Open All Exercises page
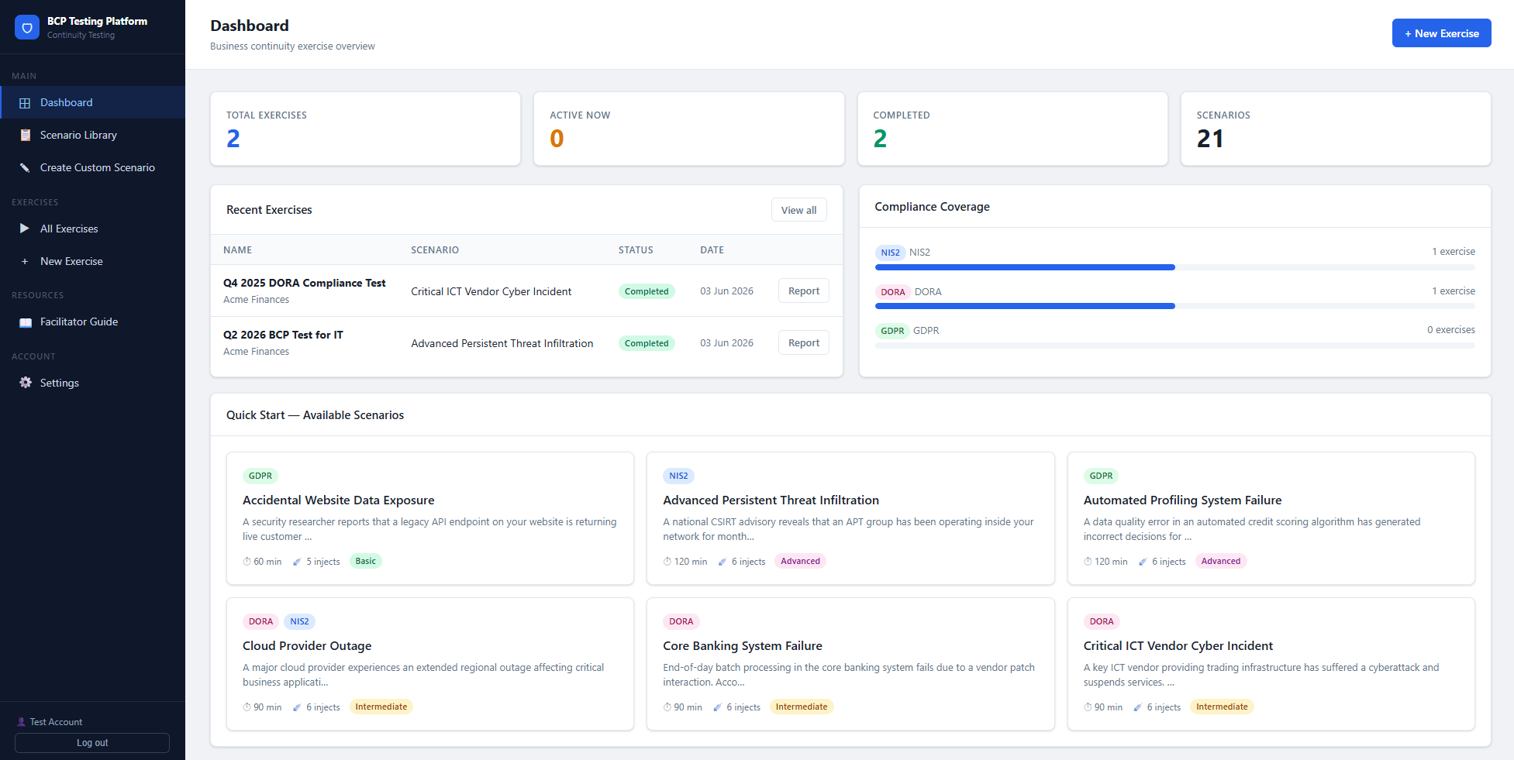 (x=93, y=229)
